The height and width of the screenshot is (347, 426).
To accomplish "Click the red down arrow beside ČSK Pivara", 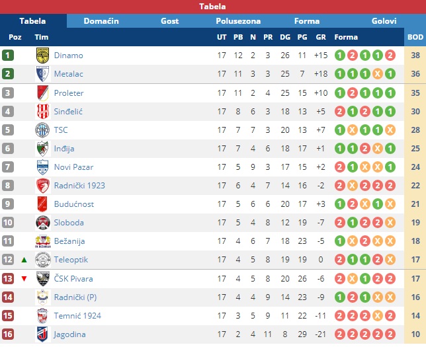I will [24, 278].
